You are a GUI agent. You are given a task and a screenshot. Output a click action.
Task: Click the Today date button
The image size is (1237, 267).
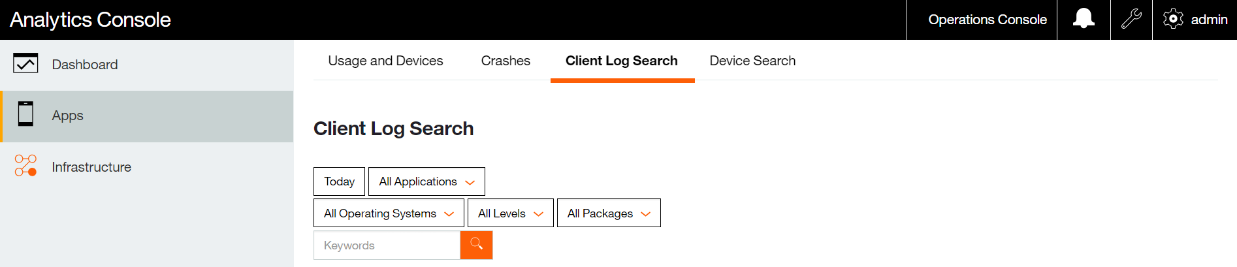[x=339, y=181]
